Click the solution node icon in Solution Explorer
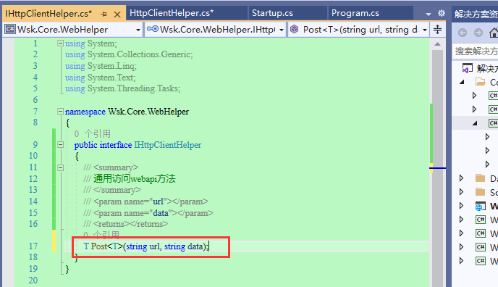 (467, 68)
